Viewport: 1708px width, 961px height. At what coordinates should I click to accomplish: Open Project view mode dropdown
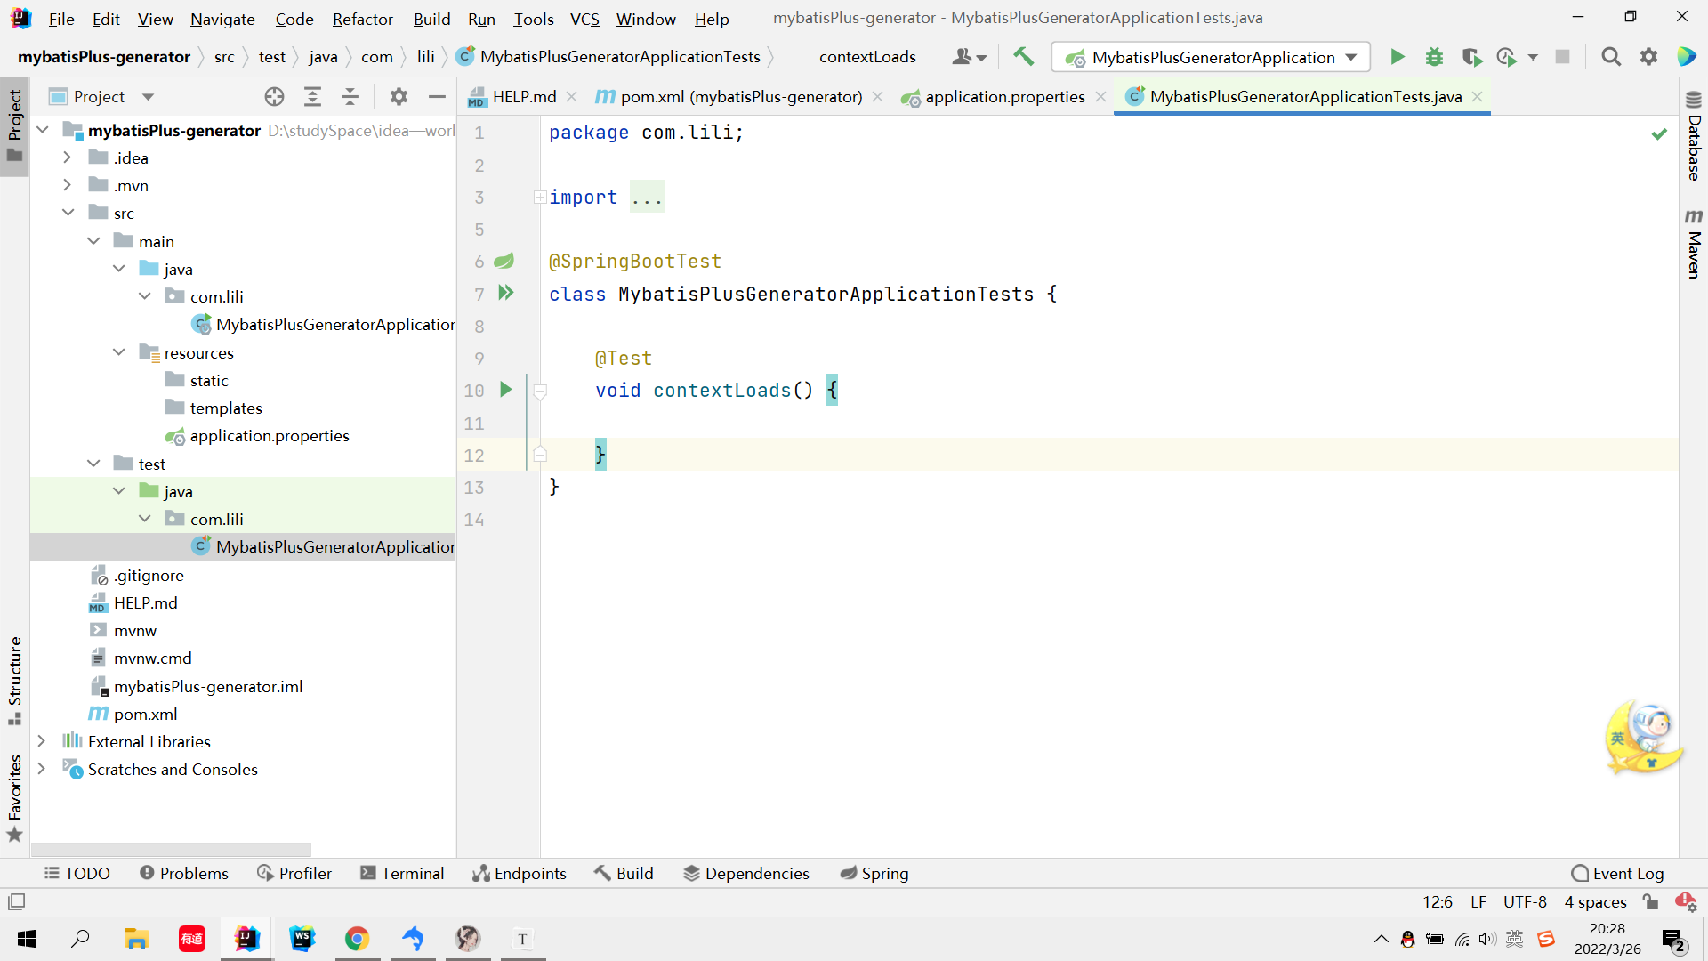tap(148, 97)
